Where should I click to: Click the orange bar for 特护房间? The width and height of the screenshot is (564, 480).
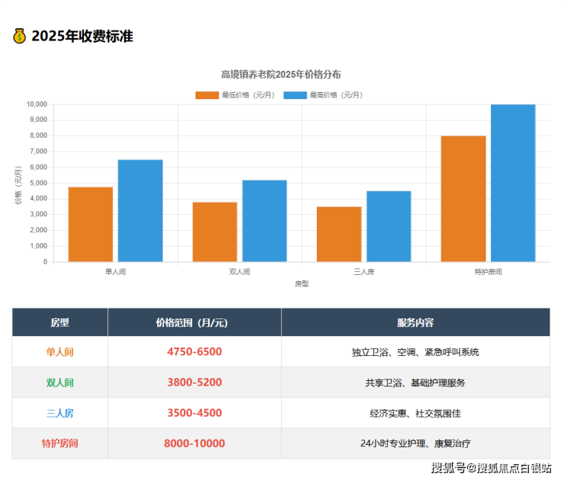[463, 199]
